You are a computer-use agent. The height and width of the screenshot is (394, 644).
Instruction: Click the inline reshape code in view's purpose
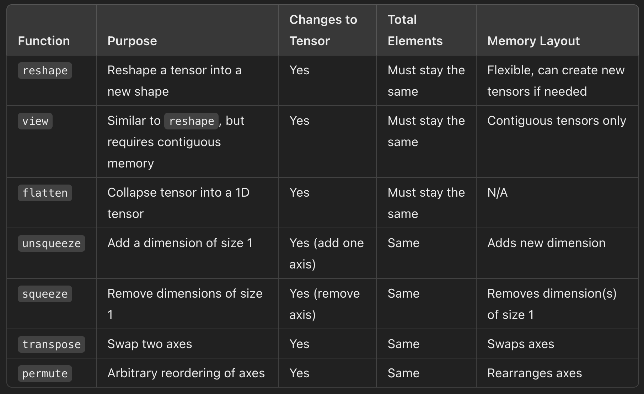point(191,121)
